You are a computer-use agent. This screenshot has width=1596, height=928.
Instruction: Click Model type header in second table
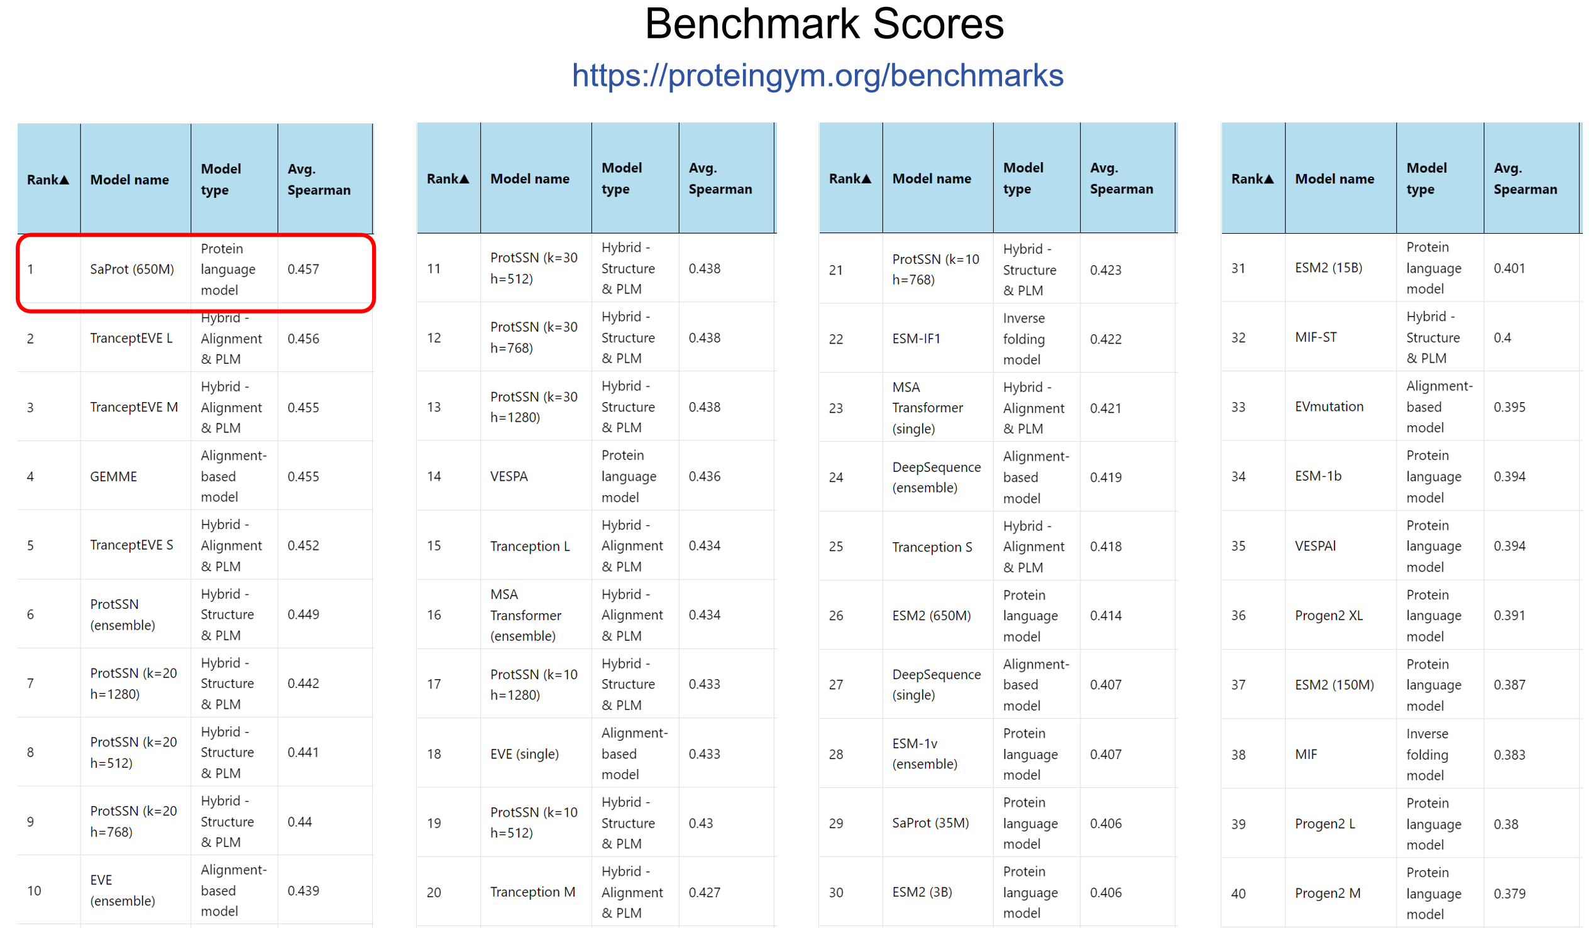point(621,178)
